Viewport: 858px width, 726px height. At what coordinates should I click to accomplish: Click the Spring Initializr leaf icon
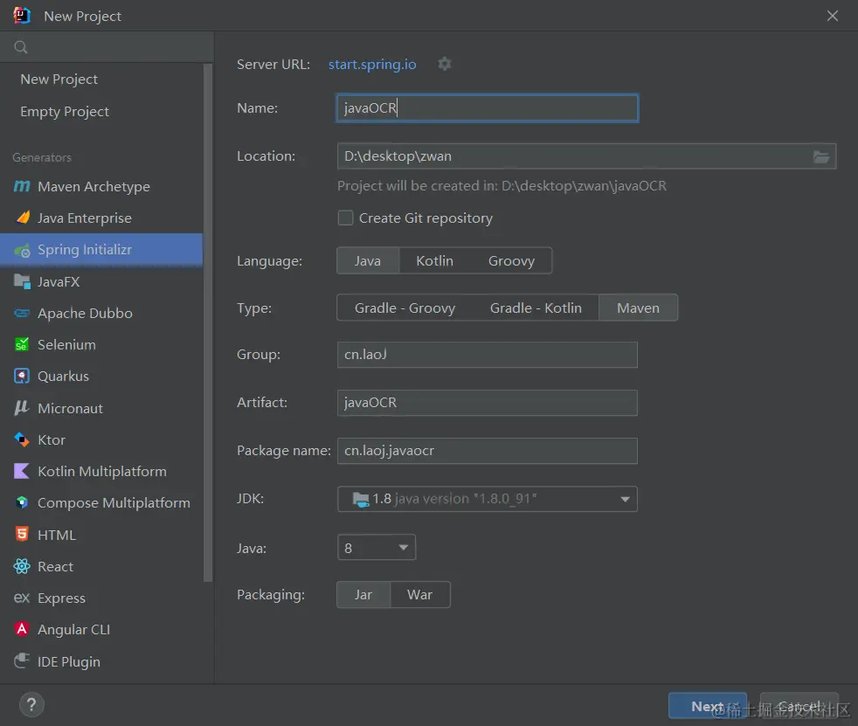22,250
